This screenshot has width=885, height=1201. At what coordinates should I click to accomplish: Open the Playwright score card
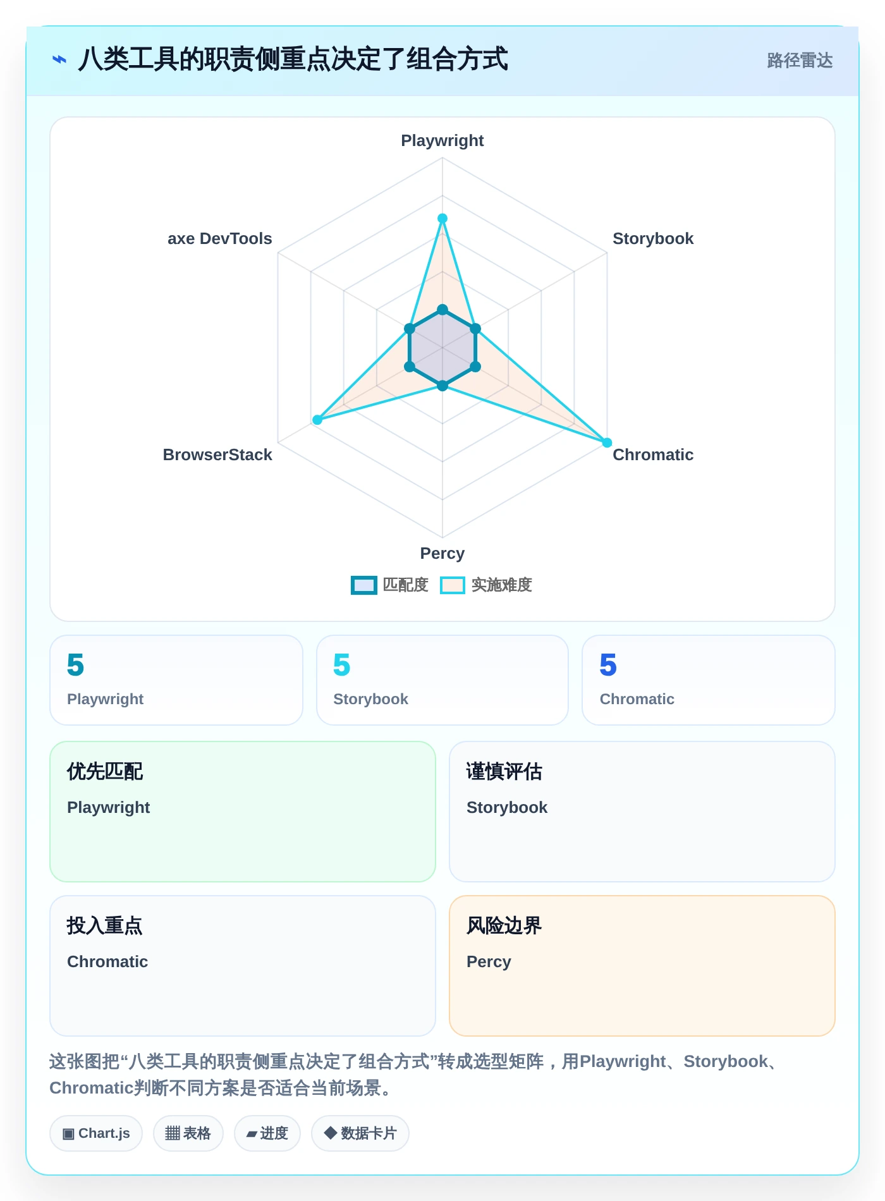(176, 680)
